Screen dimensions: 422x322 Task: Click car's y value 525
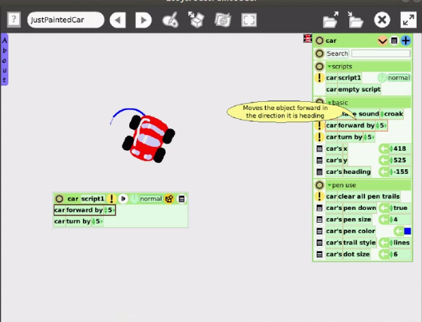[400, 160]
